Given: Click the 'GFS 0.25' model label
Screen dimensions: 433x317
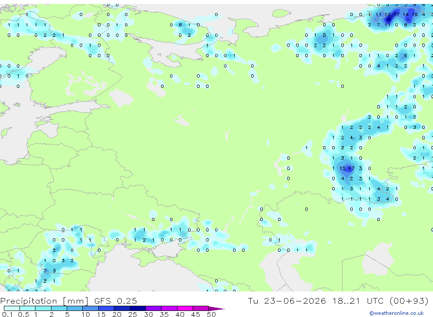Looking at the screenshot, I should click(116, 301).
